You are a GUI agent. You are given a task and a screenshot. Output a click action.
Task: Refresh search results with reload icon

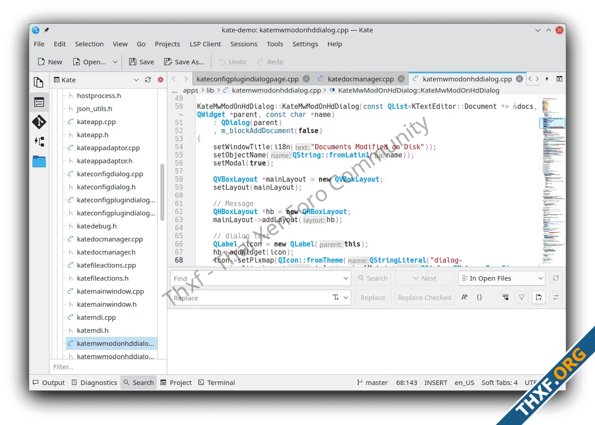[556, 278]
